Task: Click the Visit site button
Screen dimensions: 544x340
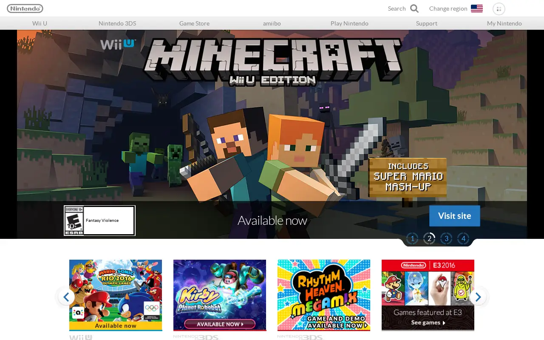Action: (x=455, y=216)
